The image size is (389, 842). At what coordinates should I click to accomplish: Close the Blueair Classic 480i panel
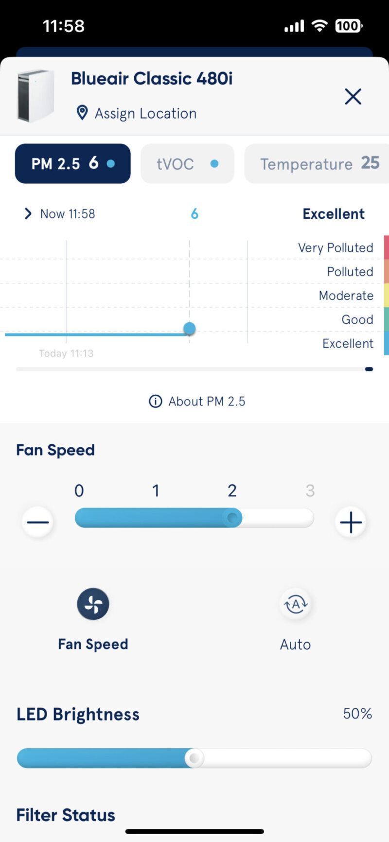coord(353,96)
